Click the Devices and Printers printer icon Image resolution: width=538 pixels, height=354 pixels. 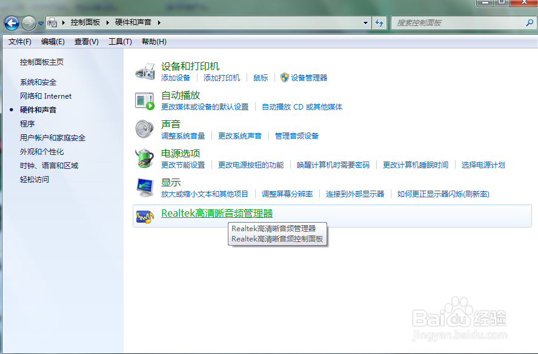[145, 71]
